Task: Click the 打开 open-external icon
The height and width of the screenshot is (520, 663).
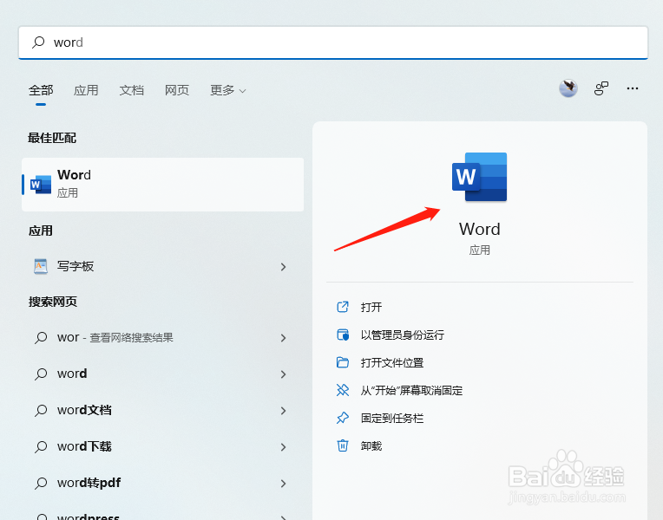Action: coord(343,307)
